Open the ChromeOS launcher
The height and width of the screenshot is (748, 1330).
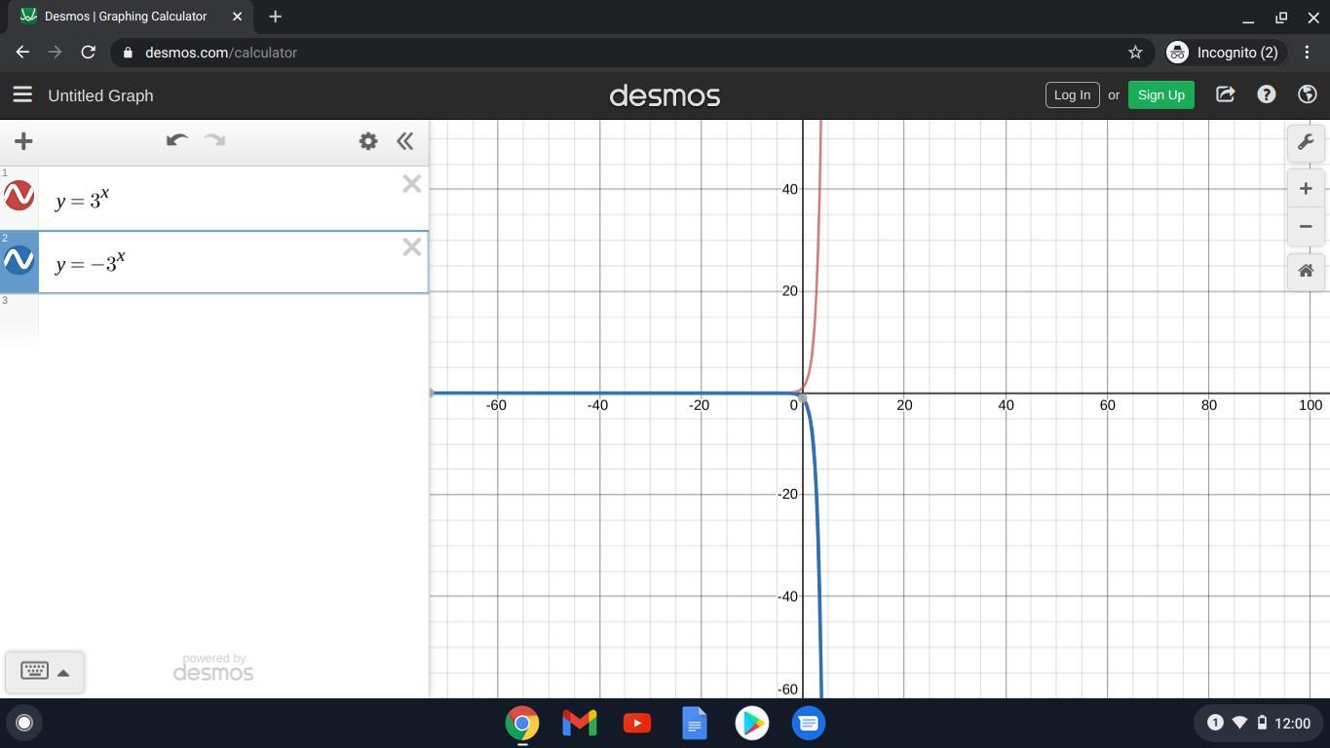[x=24, y=723]
